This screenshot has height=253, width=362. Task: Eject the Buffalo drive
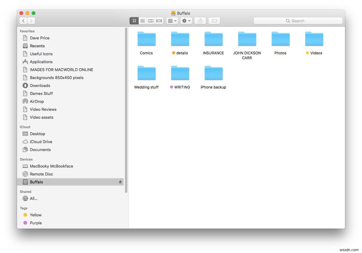[x=120, y=182]
